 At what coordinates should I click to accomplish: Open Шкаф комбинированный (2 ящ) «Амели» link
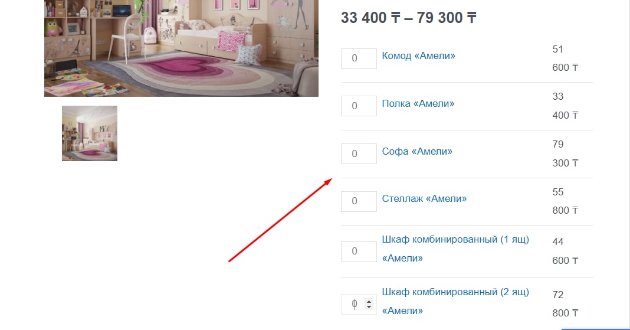pyautogui.click(x=455, y=302)
